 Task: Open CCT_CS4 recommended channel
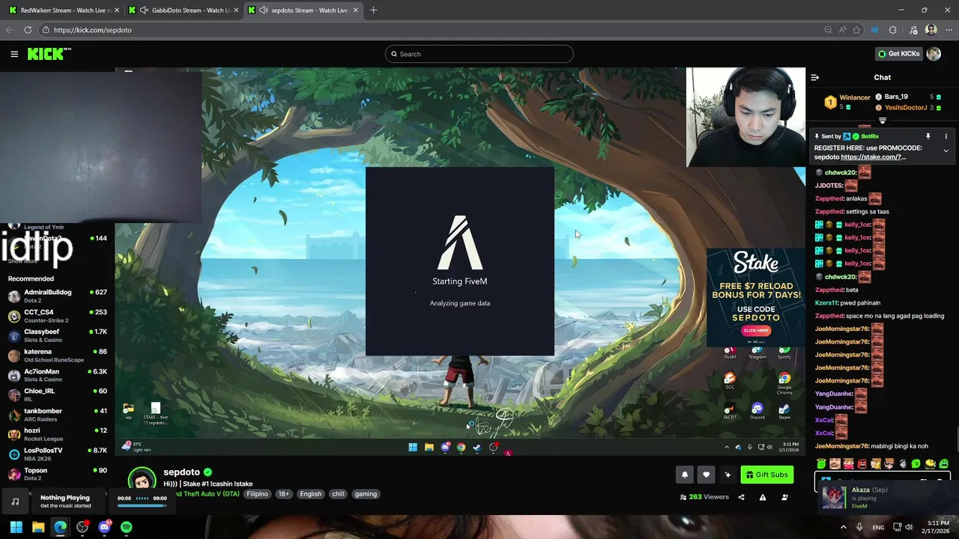pos(57,316)
